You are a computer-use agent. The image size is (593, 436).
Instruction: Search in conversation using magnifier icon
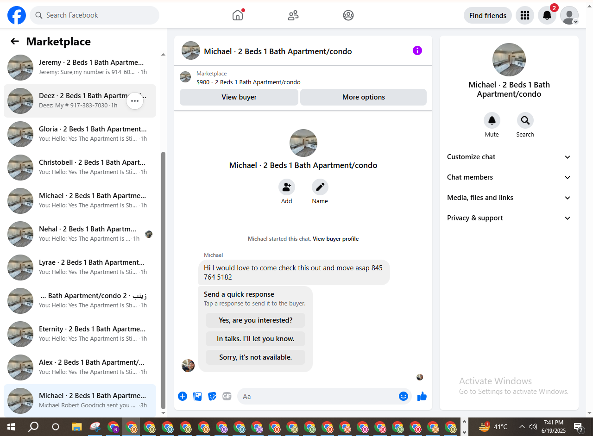[525, 120]
